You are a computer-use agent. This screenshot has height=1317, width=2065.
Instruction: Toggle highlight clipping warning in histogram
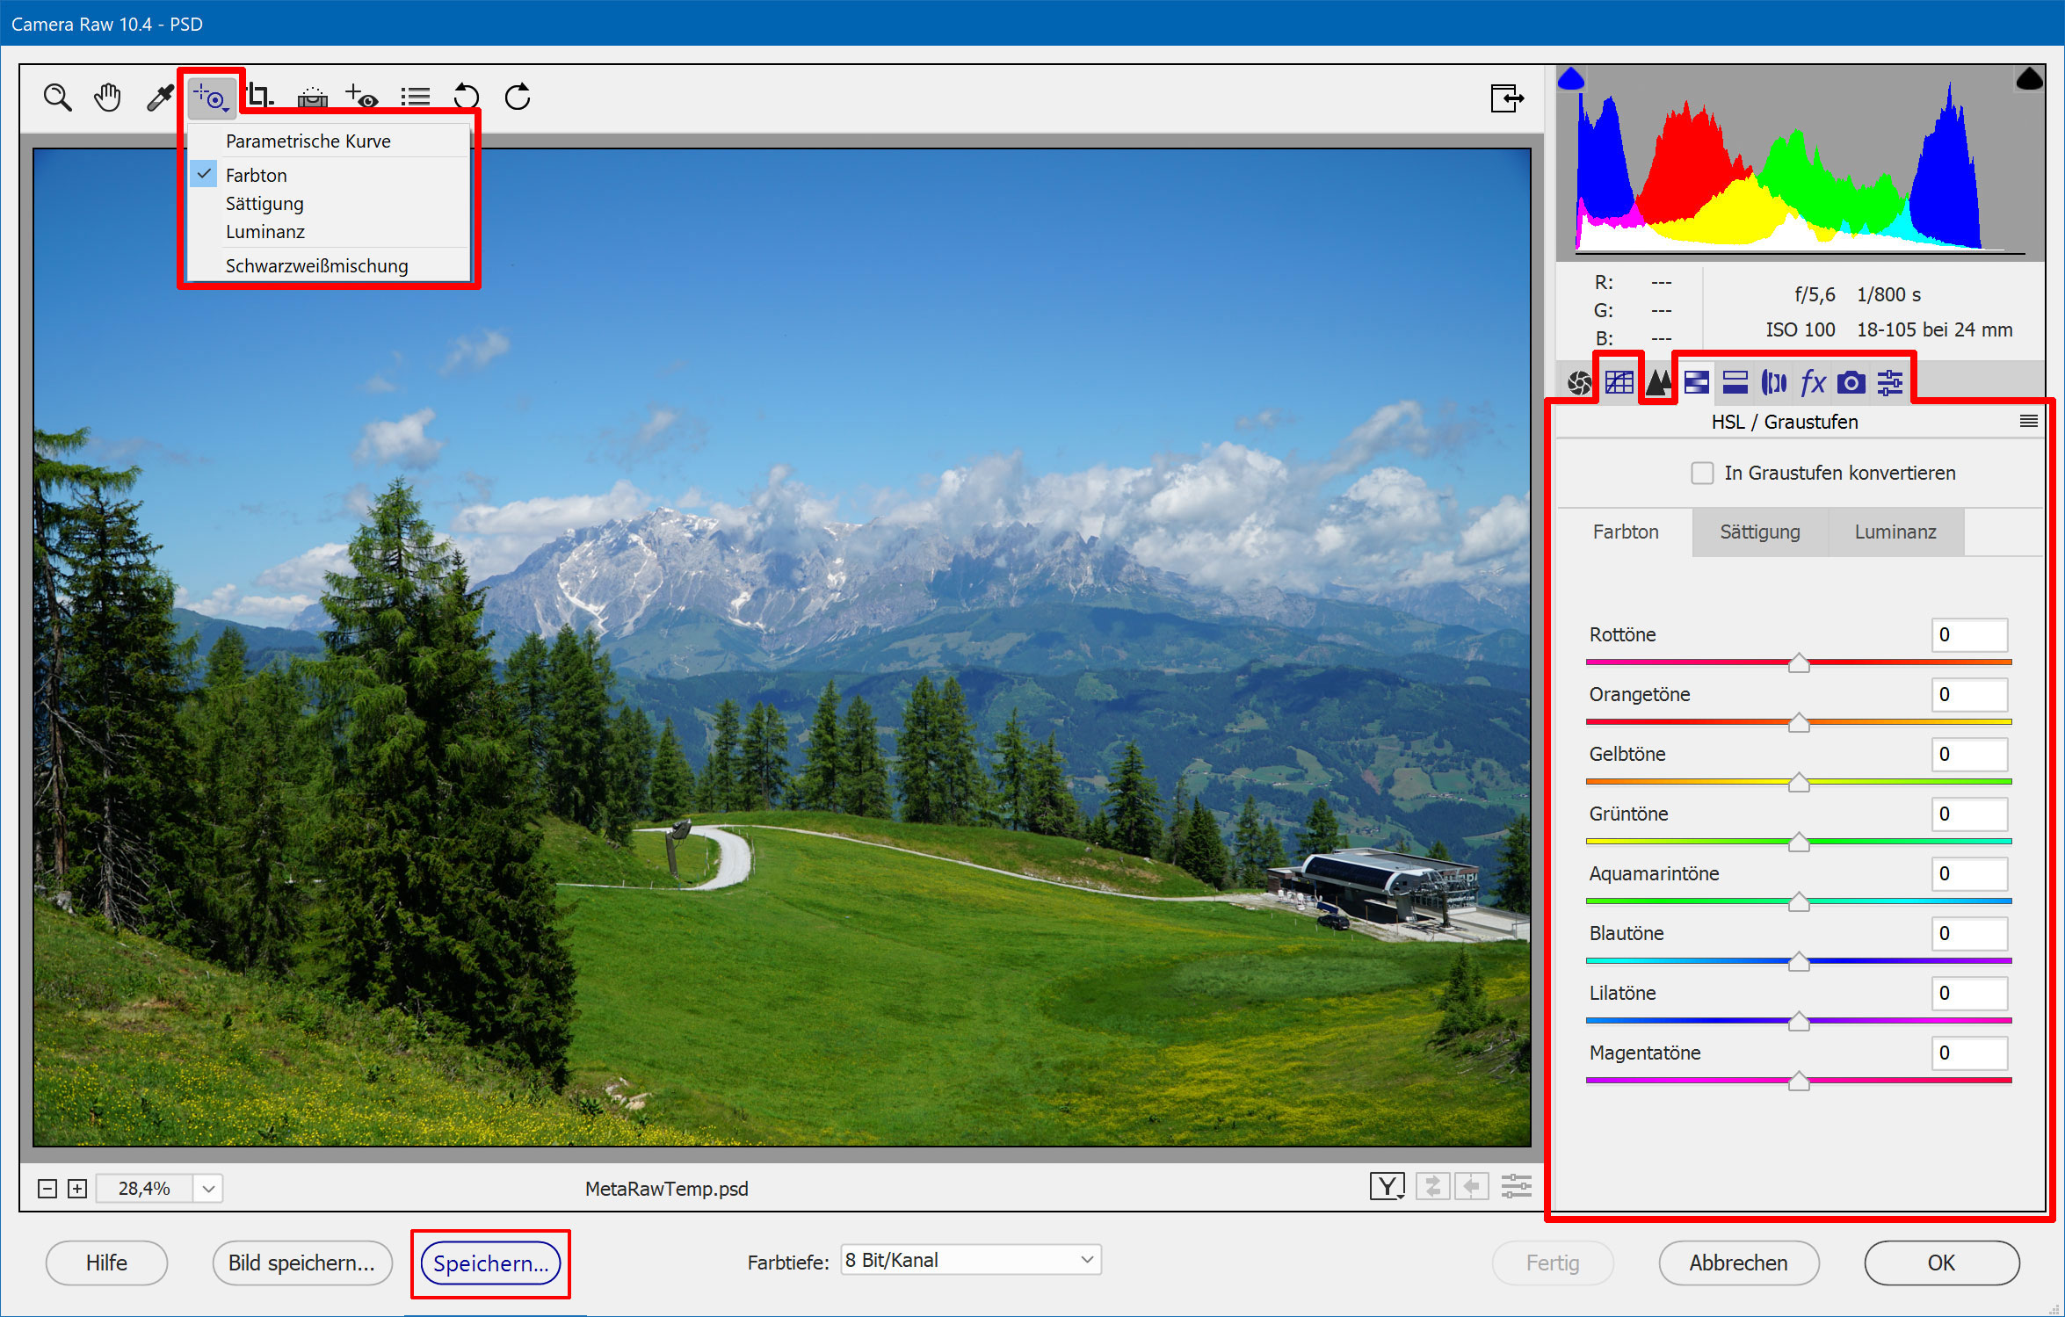point(2029,80)
